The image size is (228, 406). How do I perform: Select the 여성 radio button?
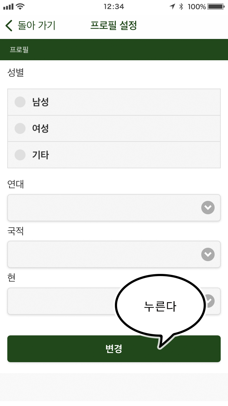20,128
